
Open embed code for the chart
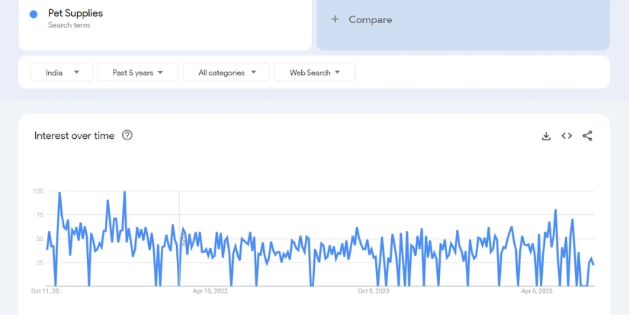566,136
